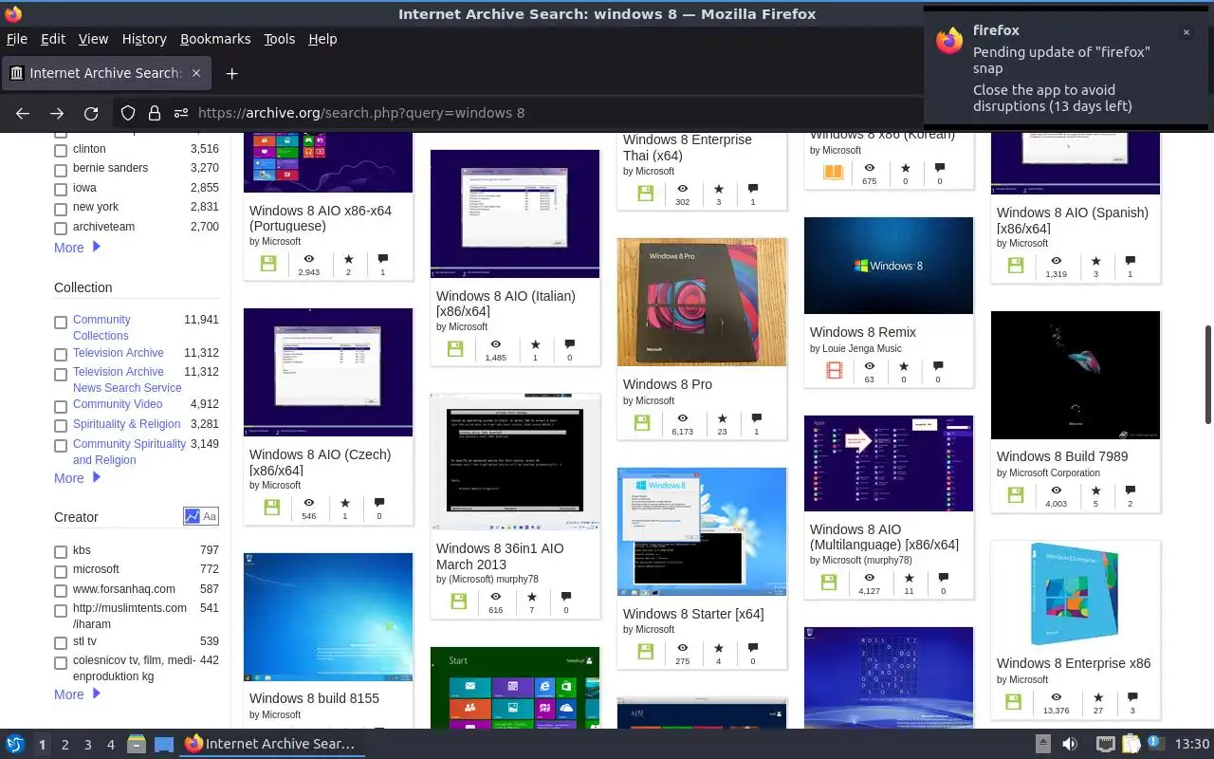Open the Bookmarks menu
This screenshot has width=1214, height=759.
[x=215, y=39]
